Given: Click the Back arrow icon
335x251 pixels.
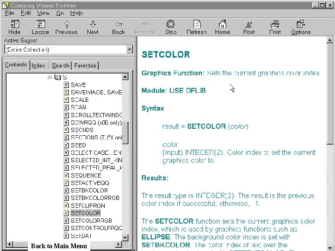Looking at the screenshot, I should 119,24.
